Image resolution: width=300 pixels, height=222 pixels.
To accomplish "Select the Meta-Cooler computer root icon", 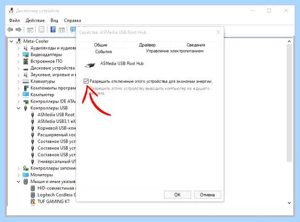I will 19,41.
